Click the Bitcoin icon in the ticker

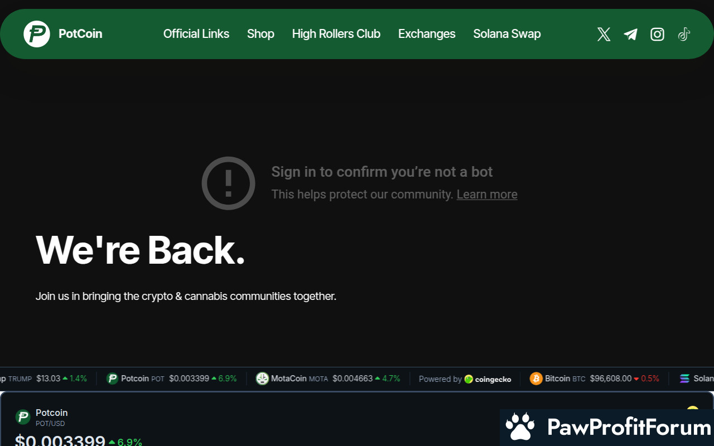point(536,379)
